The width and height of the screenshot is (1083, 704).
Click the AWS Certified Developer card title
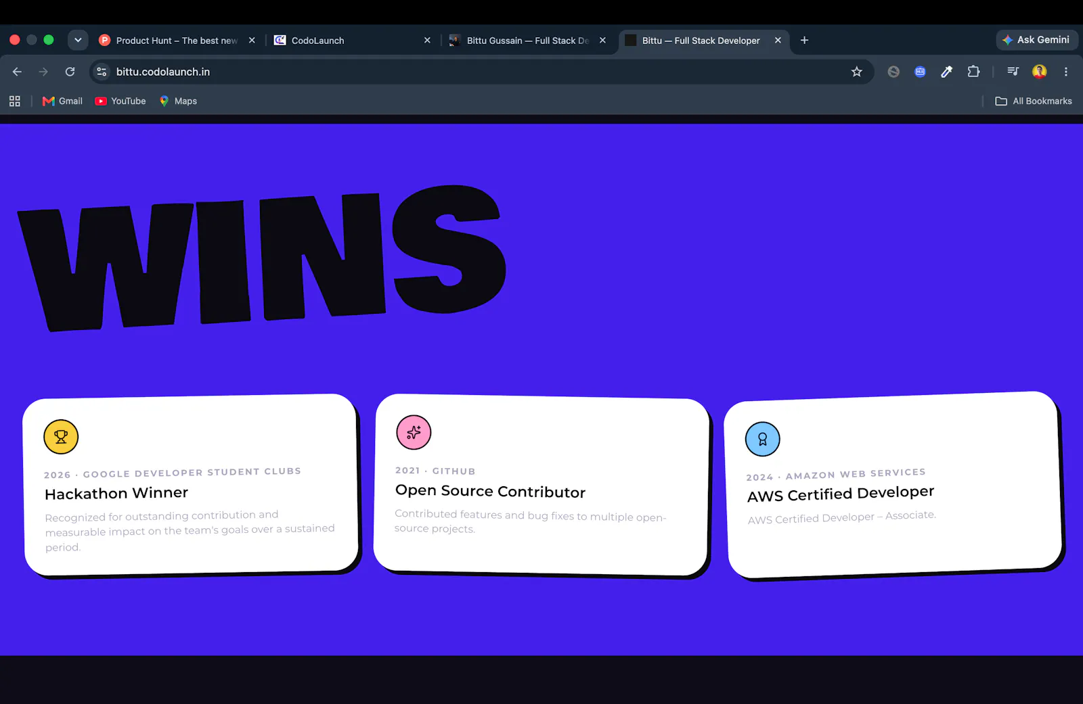click(841, 494)
